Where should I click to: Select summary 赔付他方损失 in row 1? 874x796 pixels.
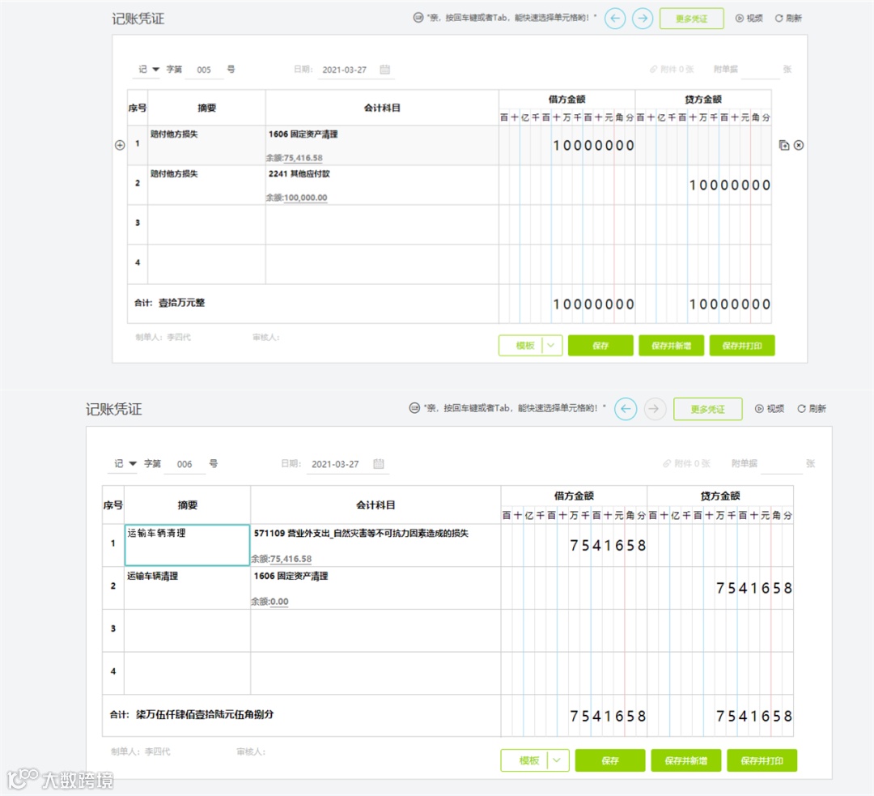pyautogui.click(x=174, y=134)
